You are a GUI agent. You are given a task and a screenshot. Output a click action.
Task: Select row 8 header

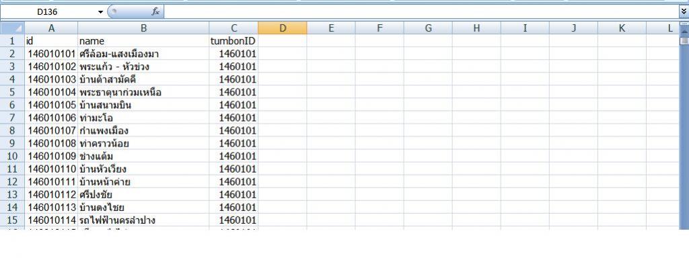coord(12,130)
